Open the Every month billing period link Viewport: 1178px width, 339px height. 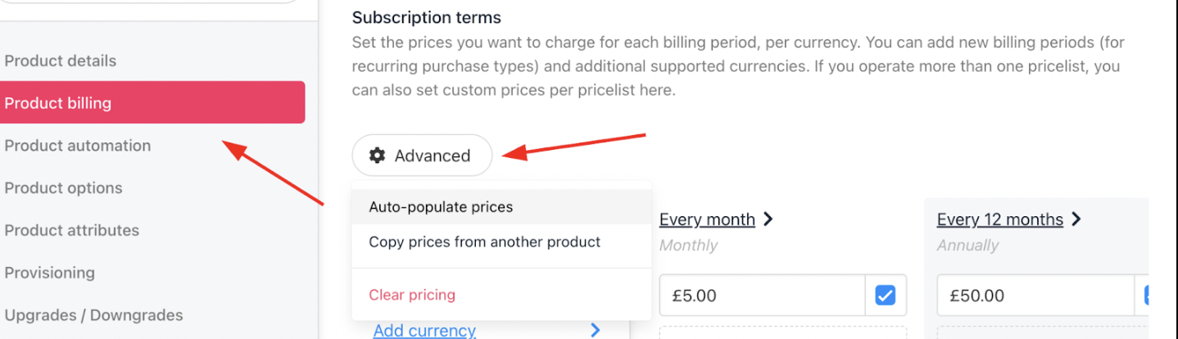click(707, 219)
